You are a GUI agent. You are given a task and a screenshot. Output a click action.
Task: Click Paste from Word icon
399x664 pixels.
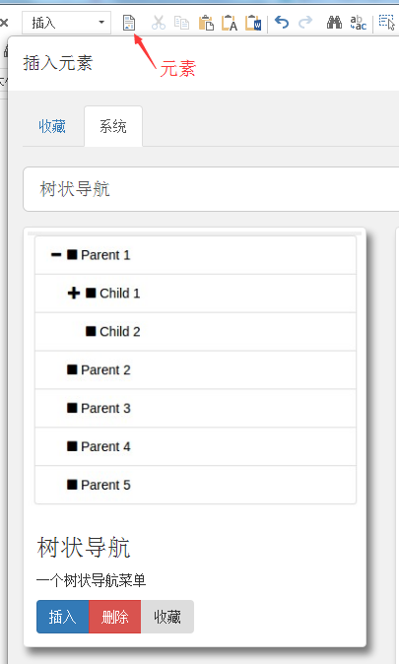[x=253, y=23]
